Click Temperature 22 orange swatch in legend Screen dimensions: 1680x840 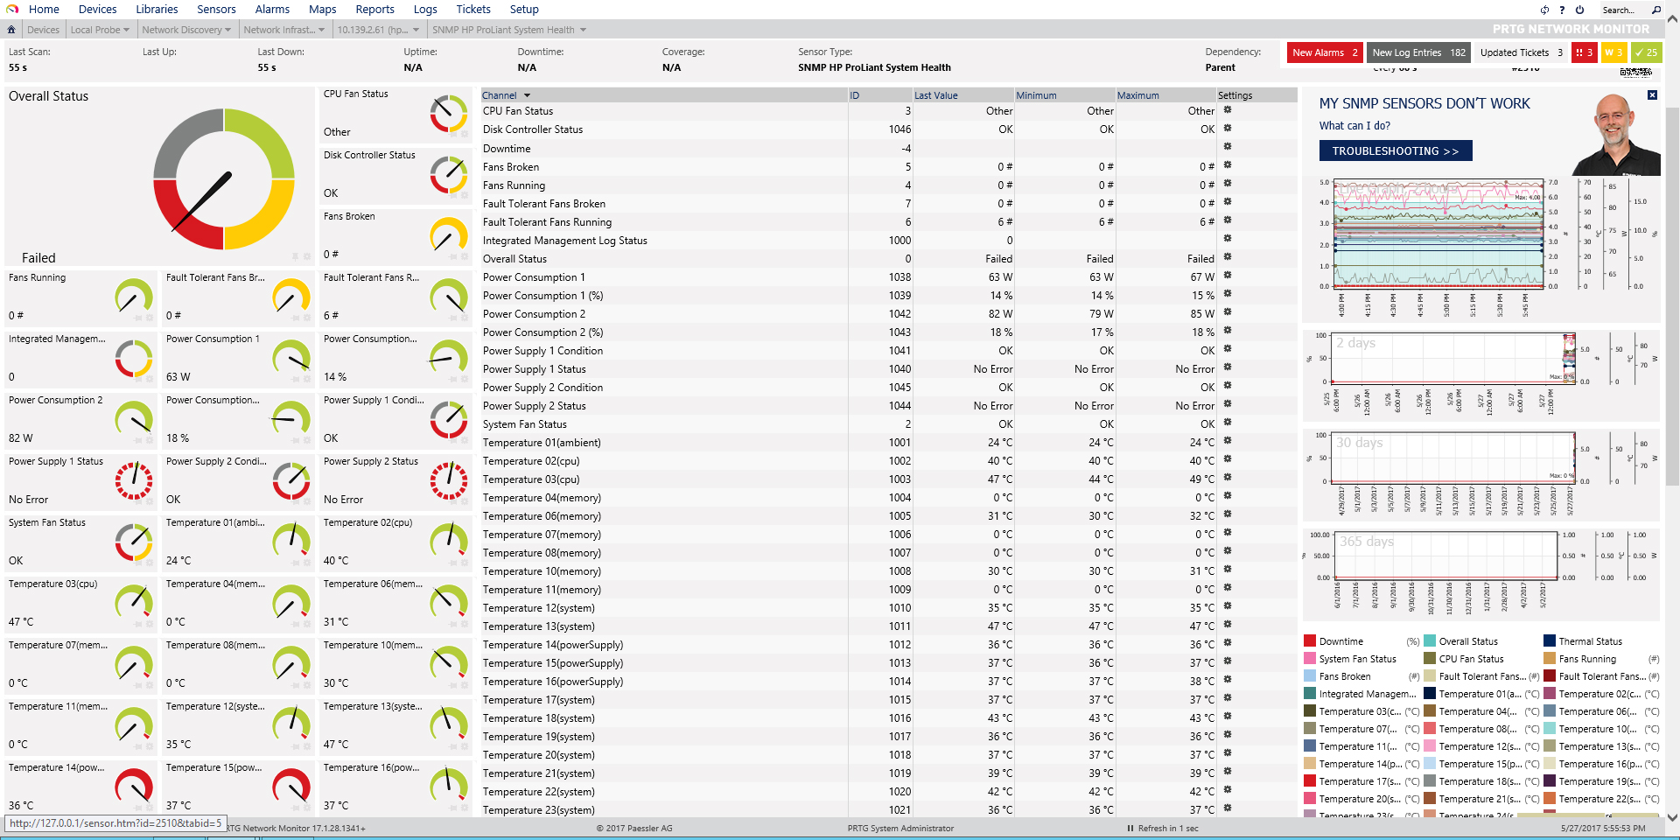pos(1550,799)
